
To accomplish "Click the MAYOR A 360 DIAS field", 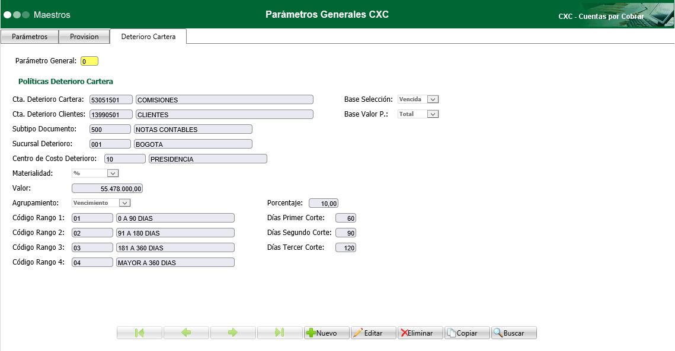I will point(175,262).
